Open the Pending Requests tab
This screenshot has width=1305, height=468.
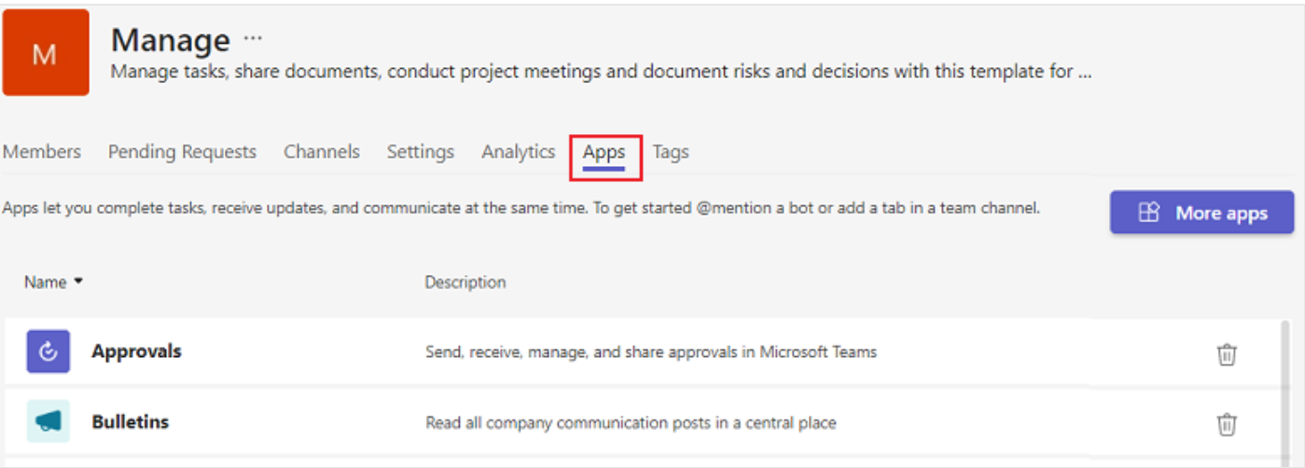pyautogui.click(x=182, y=151)
